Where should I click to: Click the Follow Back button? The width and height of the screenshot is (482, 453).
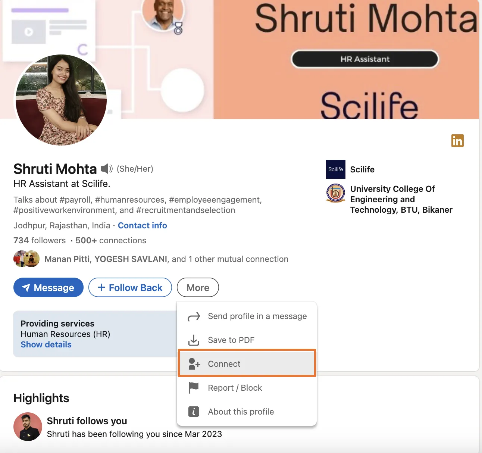click(x=130, y=287)
